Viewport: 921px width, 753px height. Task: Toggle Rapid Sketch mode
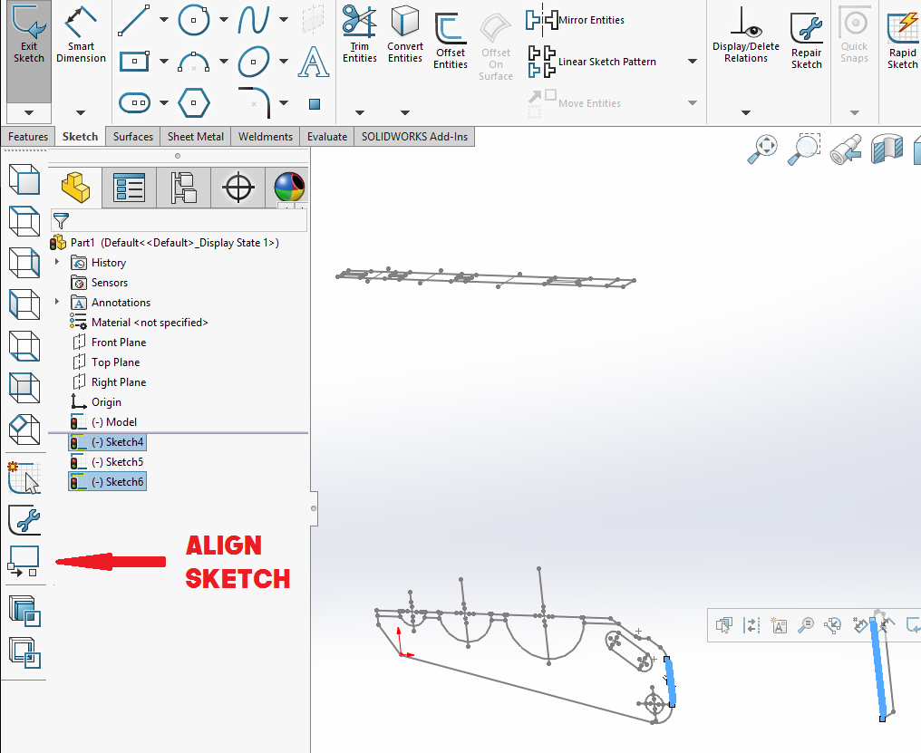902,41
